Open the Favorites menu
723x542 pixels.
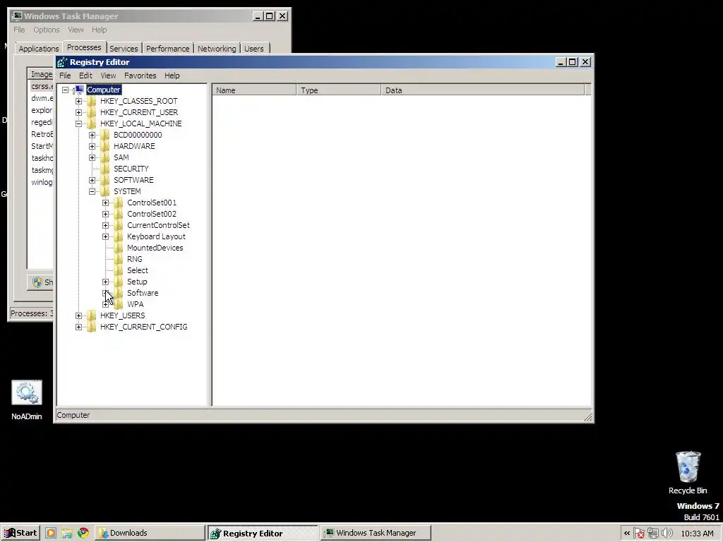(141, 76)
